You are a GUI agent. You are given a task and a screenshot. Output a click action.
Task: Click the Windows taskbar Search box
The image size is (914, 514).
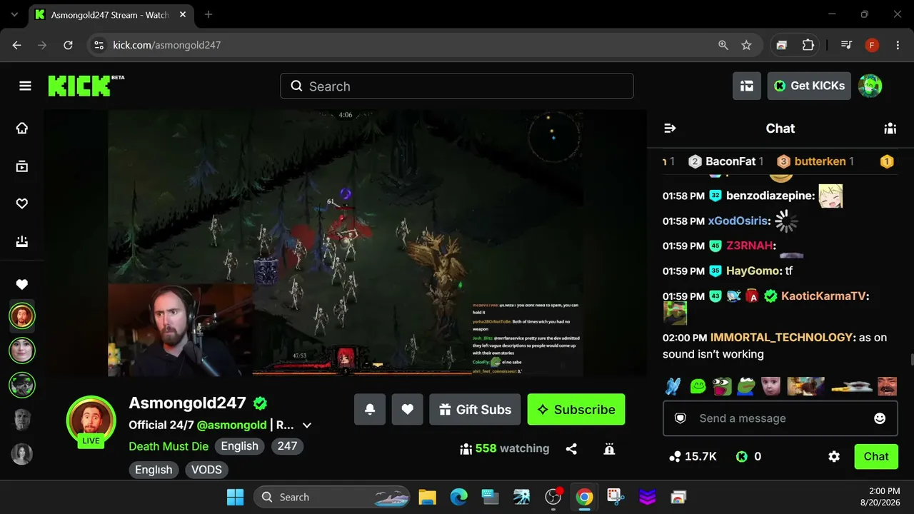tap(331, 497)
